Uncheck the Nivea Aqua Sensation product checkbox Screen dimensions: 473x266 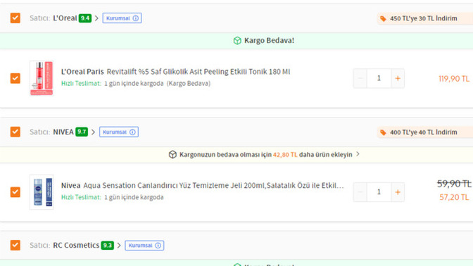tap(15, 192)
